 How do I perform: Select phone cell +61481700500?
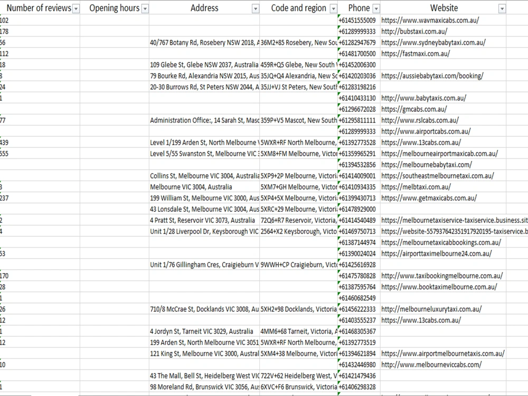(x=359, y=53)
